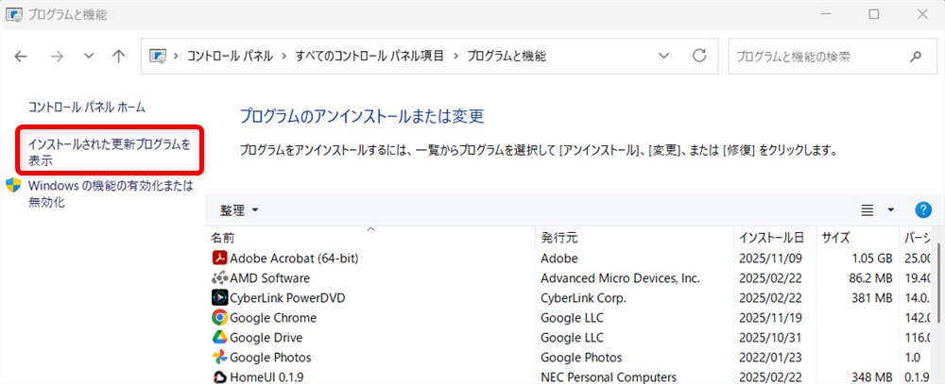Select AMD Software row name

[270, 278]
